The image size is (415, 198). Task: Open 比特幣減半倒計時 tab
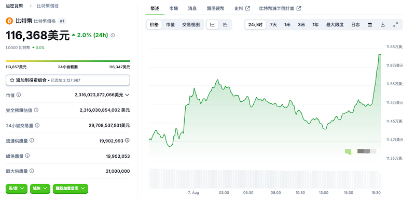pos(276,8)
